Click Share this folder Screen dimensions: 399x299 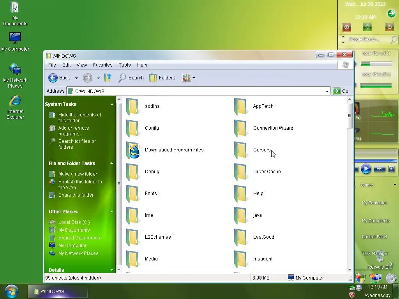[x=76, y=195]
